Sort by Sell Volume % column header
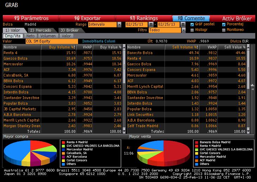Image resolution: width=257 pixels, height=182 pixels. 182,47
